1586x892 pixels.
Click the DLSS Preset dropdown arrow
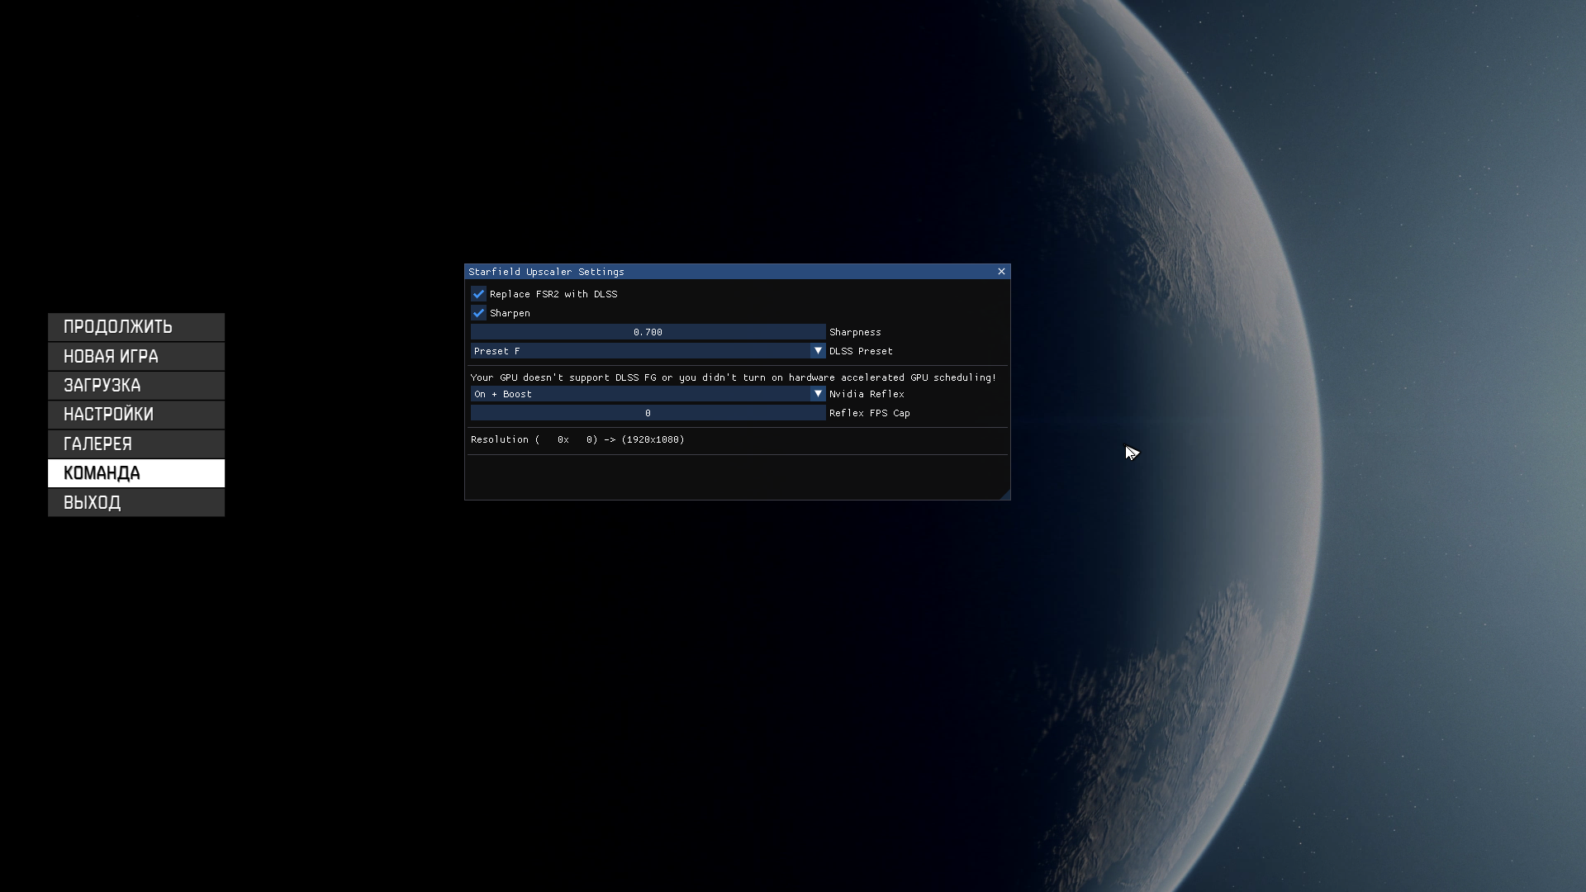(x=819, y=351)
